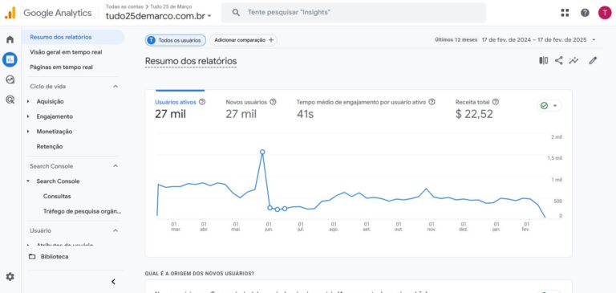The width and height of the screenshot is (616, 293).
Task: Collapse the Usuário section
Action: tap(115, 230)
